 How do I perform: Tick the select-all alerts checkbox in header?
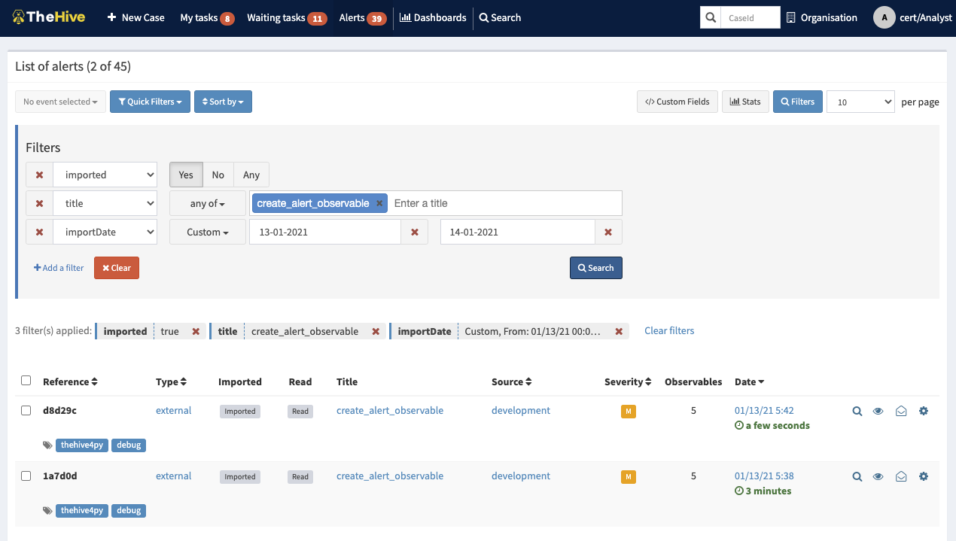pyautogui.click(x=26, y=381)
